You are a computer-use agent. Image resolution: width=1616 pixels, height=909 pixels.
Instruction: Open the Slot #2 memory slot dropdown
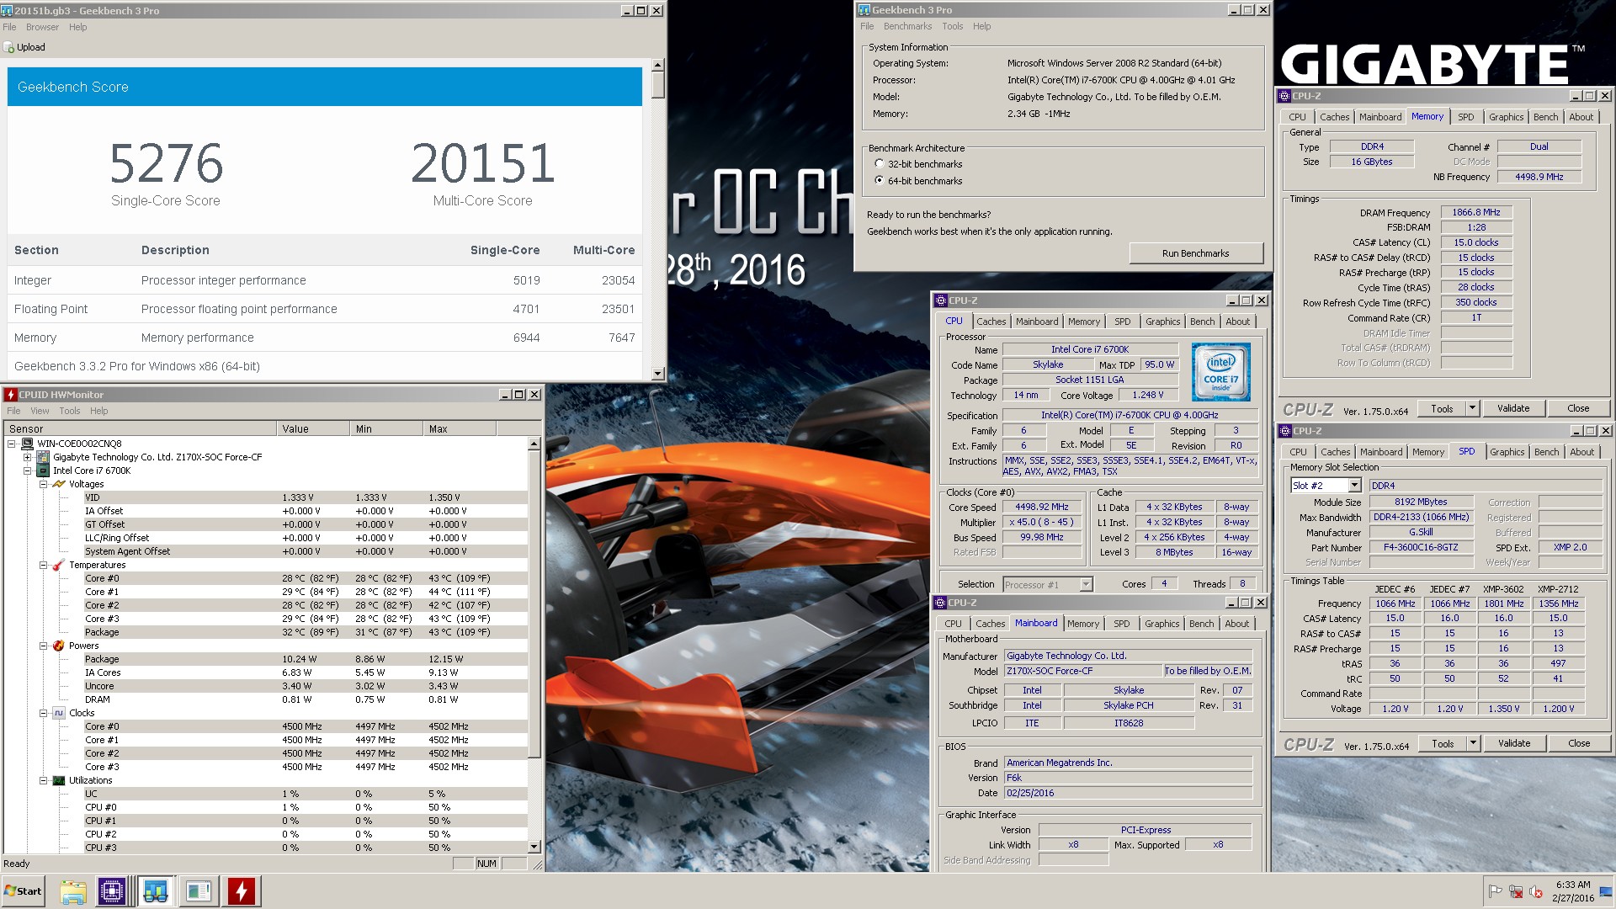point(1354,486)
